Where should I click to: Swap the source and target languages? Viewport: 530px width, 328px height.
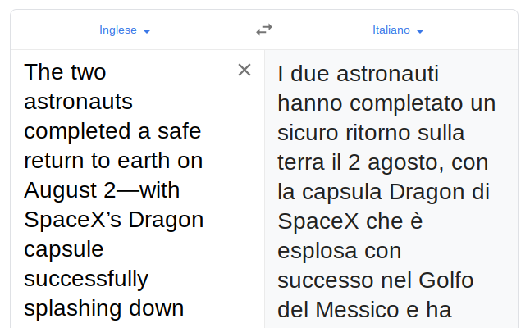pyautogui.click(x=263, y=30)
